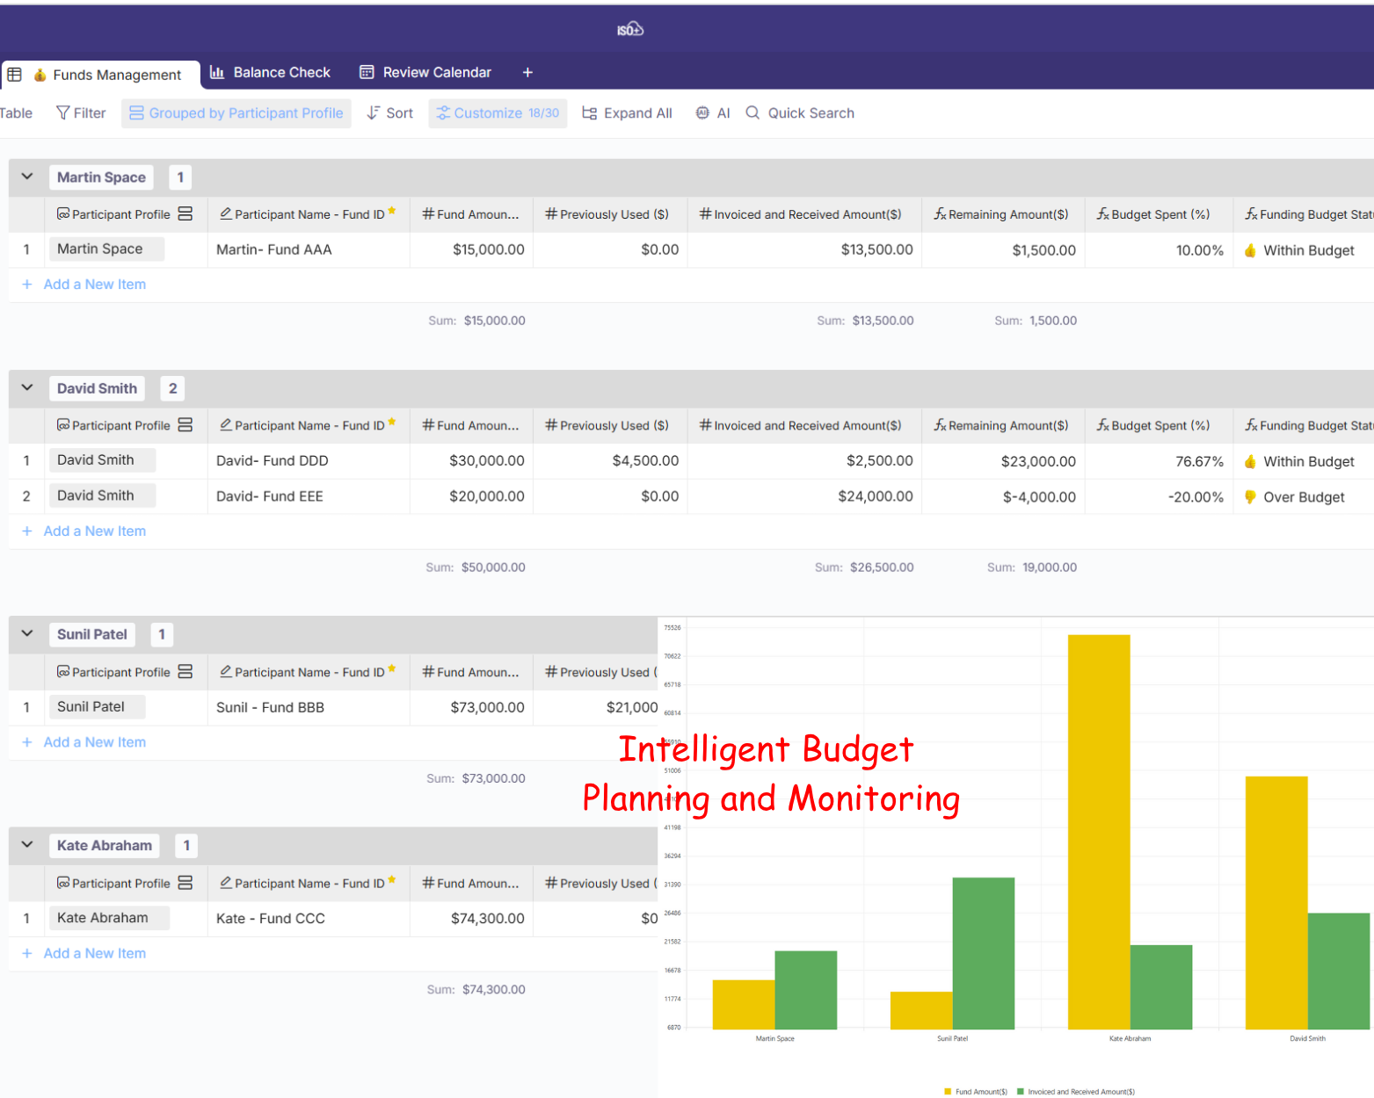Collapse the Sunil Patel group
This screenshot has height=1098, width=1374.
tap(27, 634)
